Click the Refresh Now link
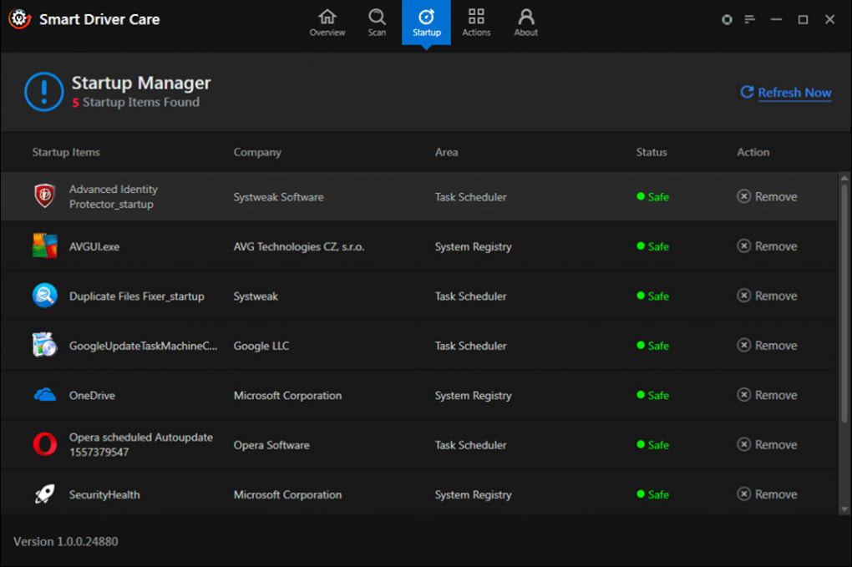Screen dimensions: 852x567 pos(785,93)
